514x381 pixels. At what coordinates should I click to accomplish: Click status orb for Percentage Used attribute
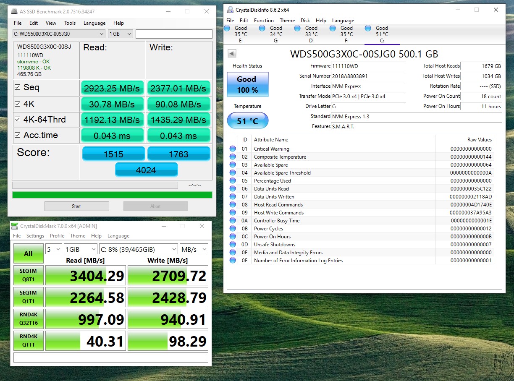click(x=233, y=181)
